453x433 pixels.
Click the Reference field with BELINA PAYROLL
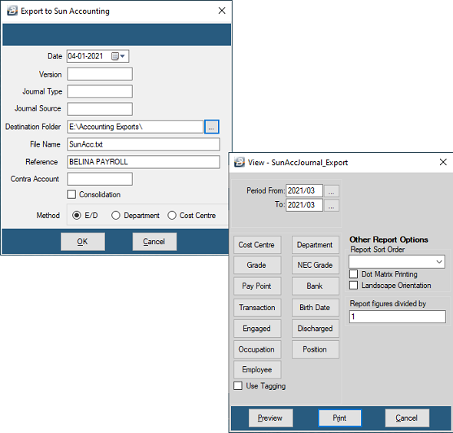pos(144,162)
